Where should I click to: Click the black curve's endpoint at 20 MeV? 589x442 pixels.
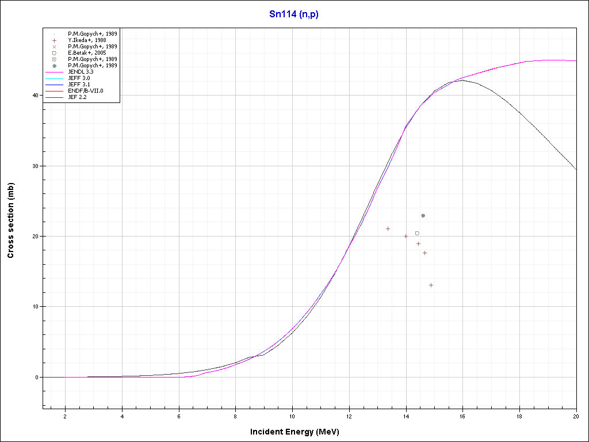click(x=576, y=169)
